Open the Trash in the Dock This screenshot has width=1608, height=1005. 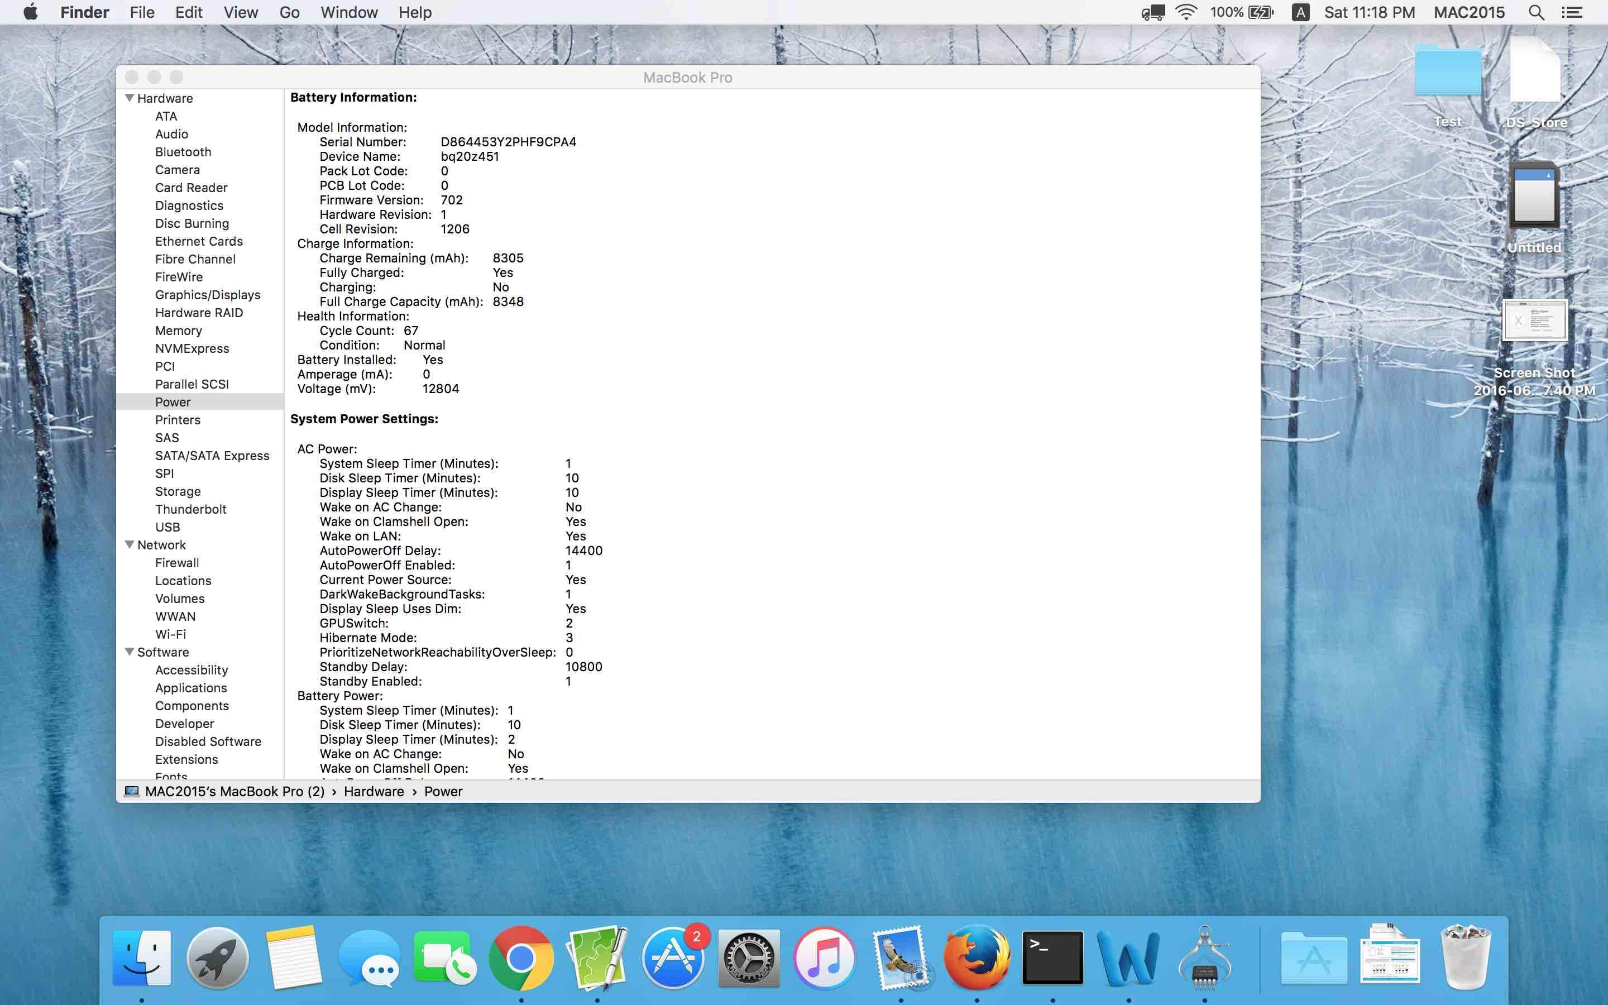pos(1465,957)
